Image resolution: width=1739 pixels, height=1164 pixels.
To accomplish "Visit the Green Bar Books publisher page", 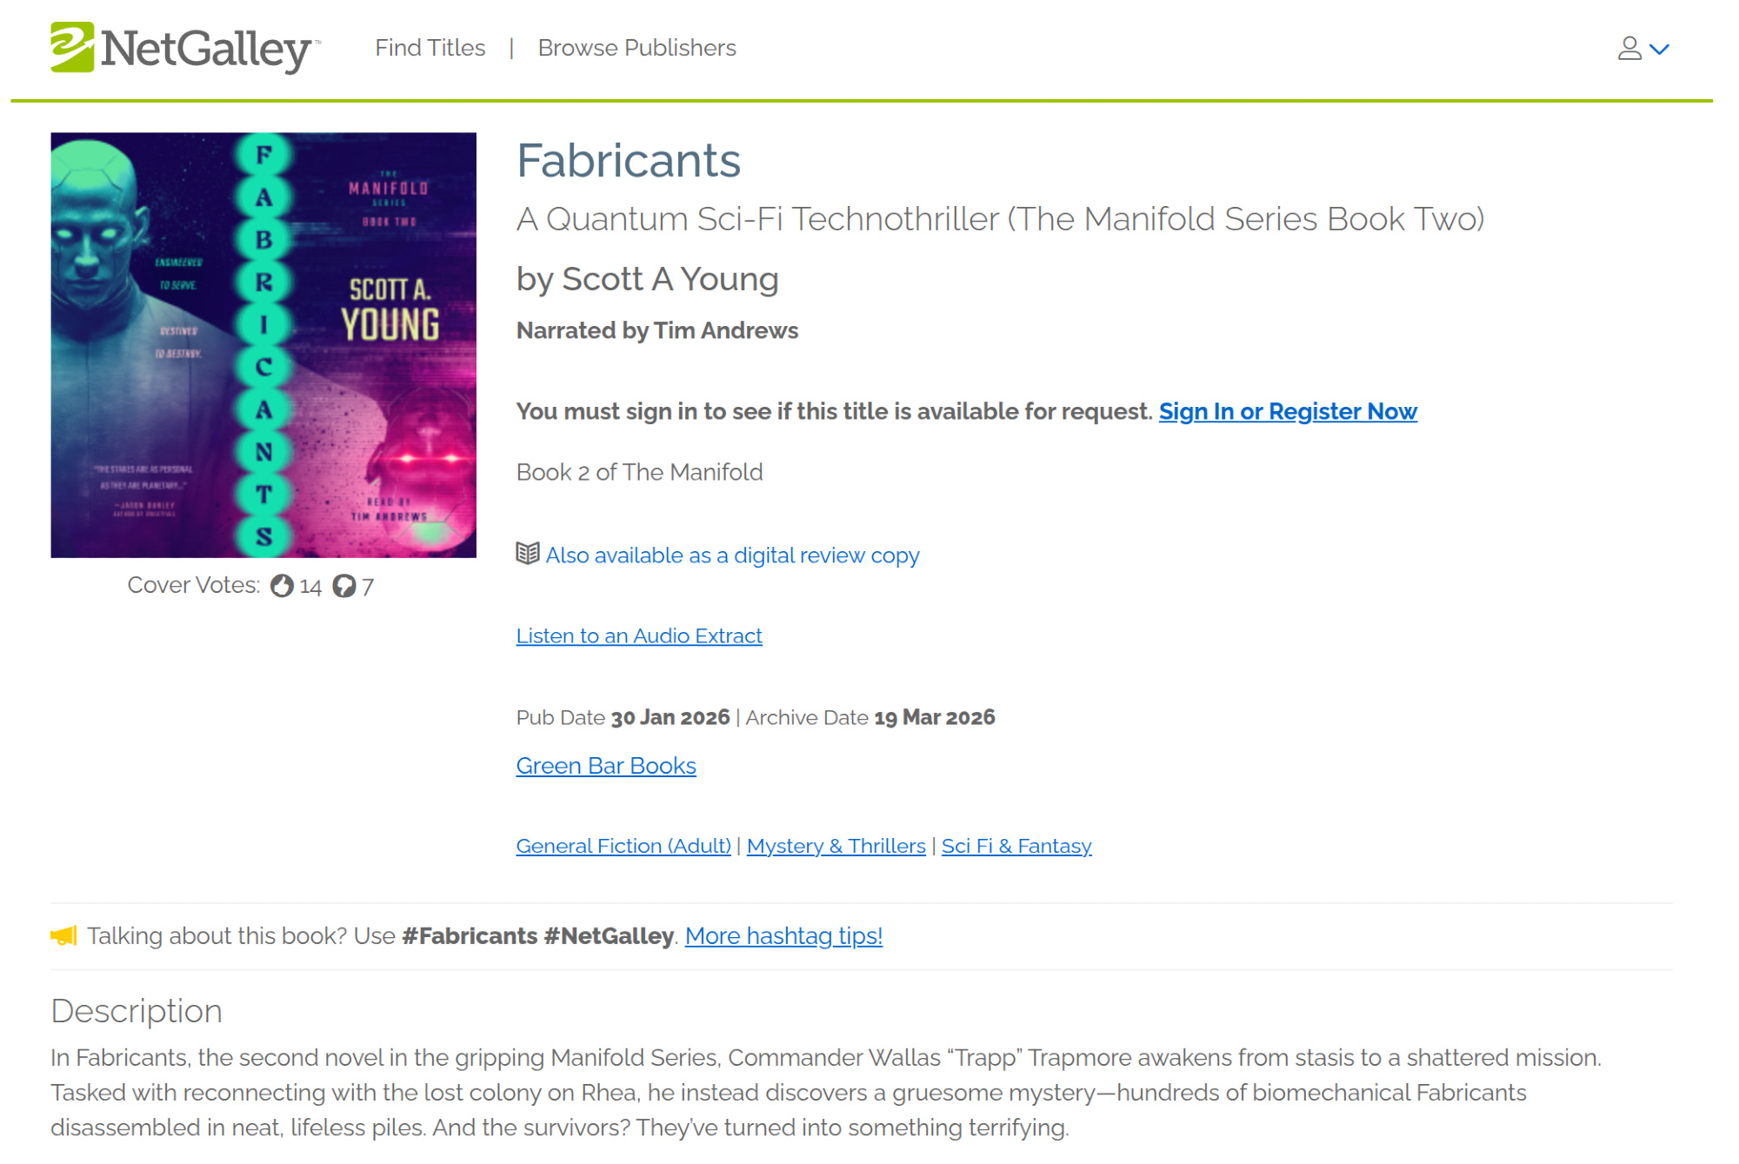I will click(606, 766).
